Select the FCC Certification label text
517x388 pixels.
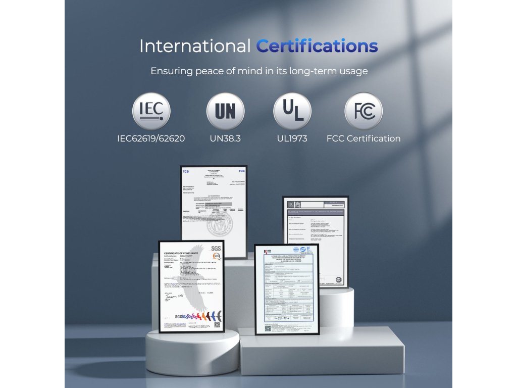364,138
